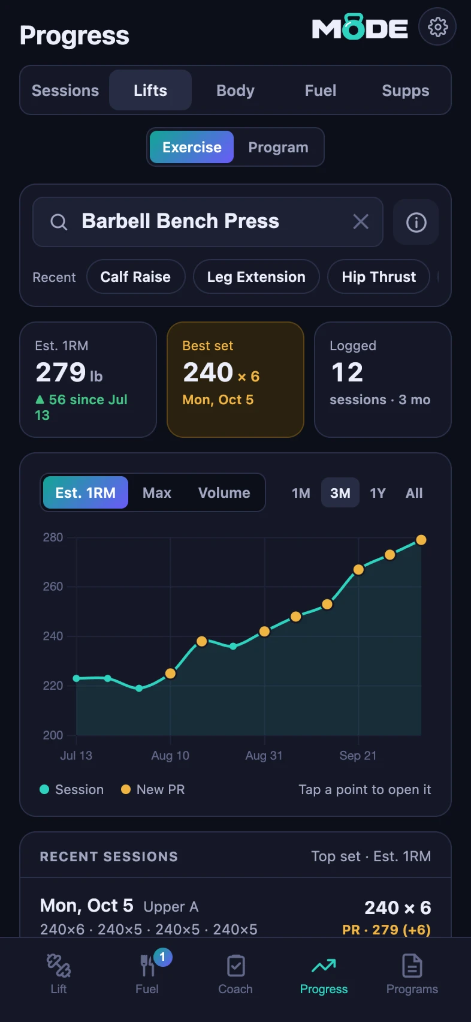Click the New PR legend yellow dot
471x1022 pixels.
point(126,789)
